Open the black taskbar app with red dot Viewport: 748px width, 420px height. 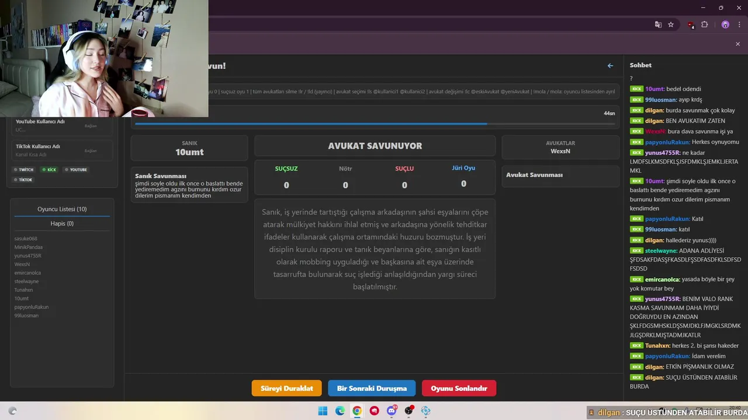(x=409, y=411)
